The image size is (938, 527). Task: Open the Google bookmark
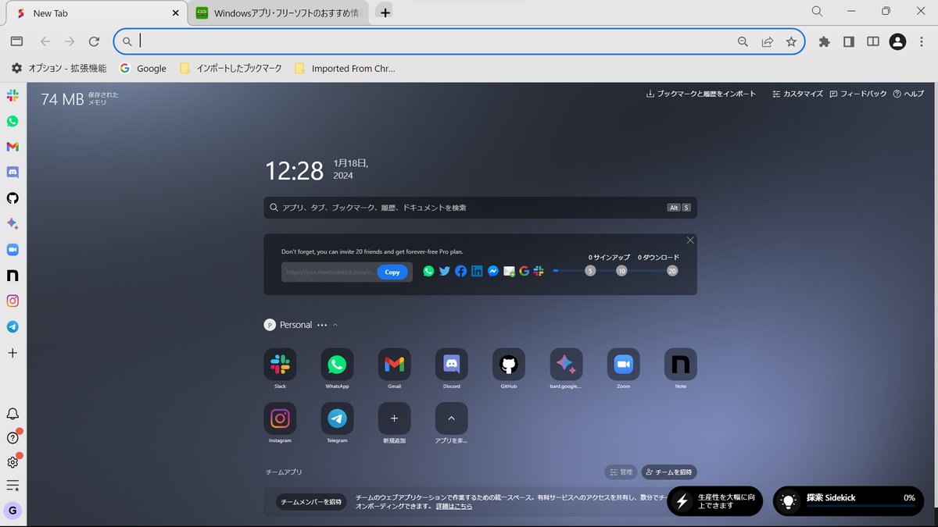click(x=143, y=69)
